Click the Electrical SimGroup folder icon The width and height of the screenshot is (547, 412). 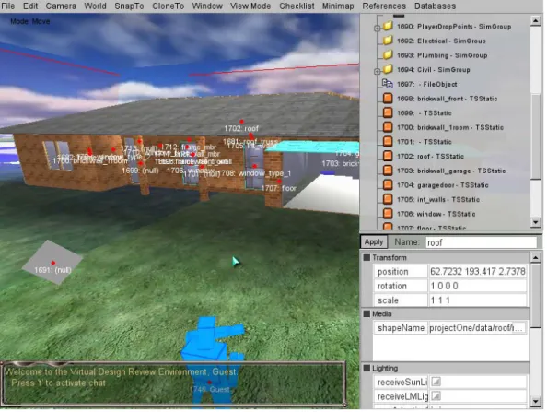point(388,41)
